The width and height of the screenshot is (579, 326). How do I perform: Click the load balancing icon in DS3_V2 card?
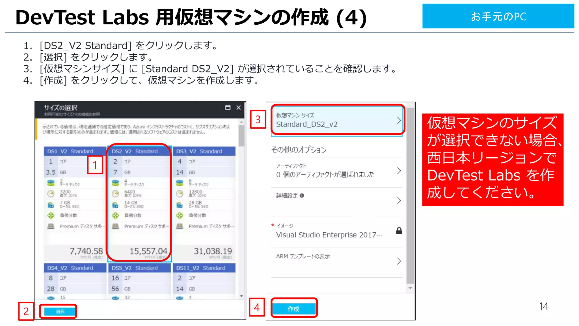pos(180,216)
